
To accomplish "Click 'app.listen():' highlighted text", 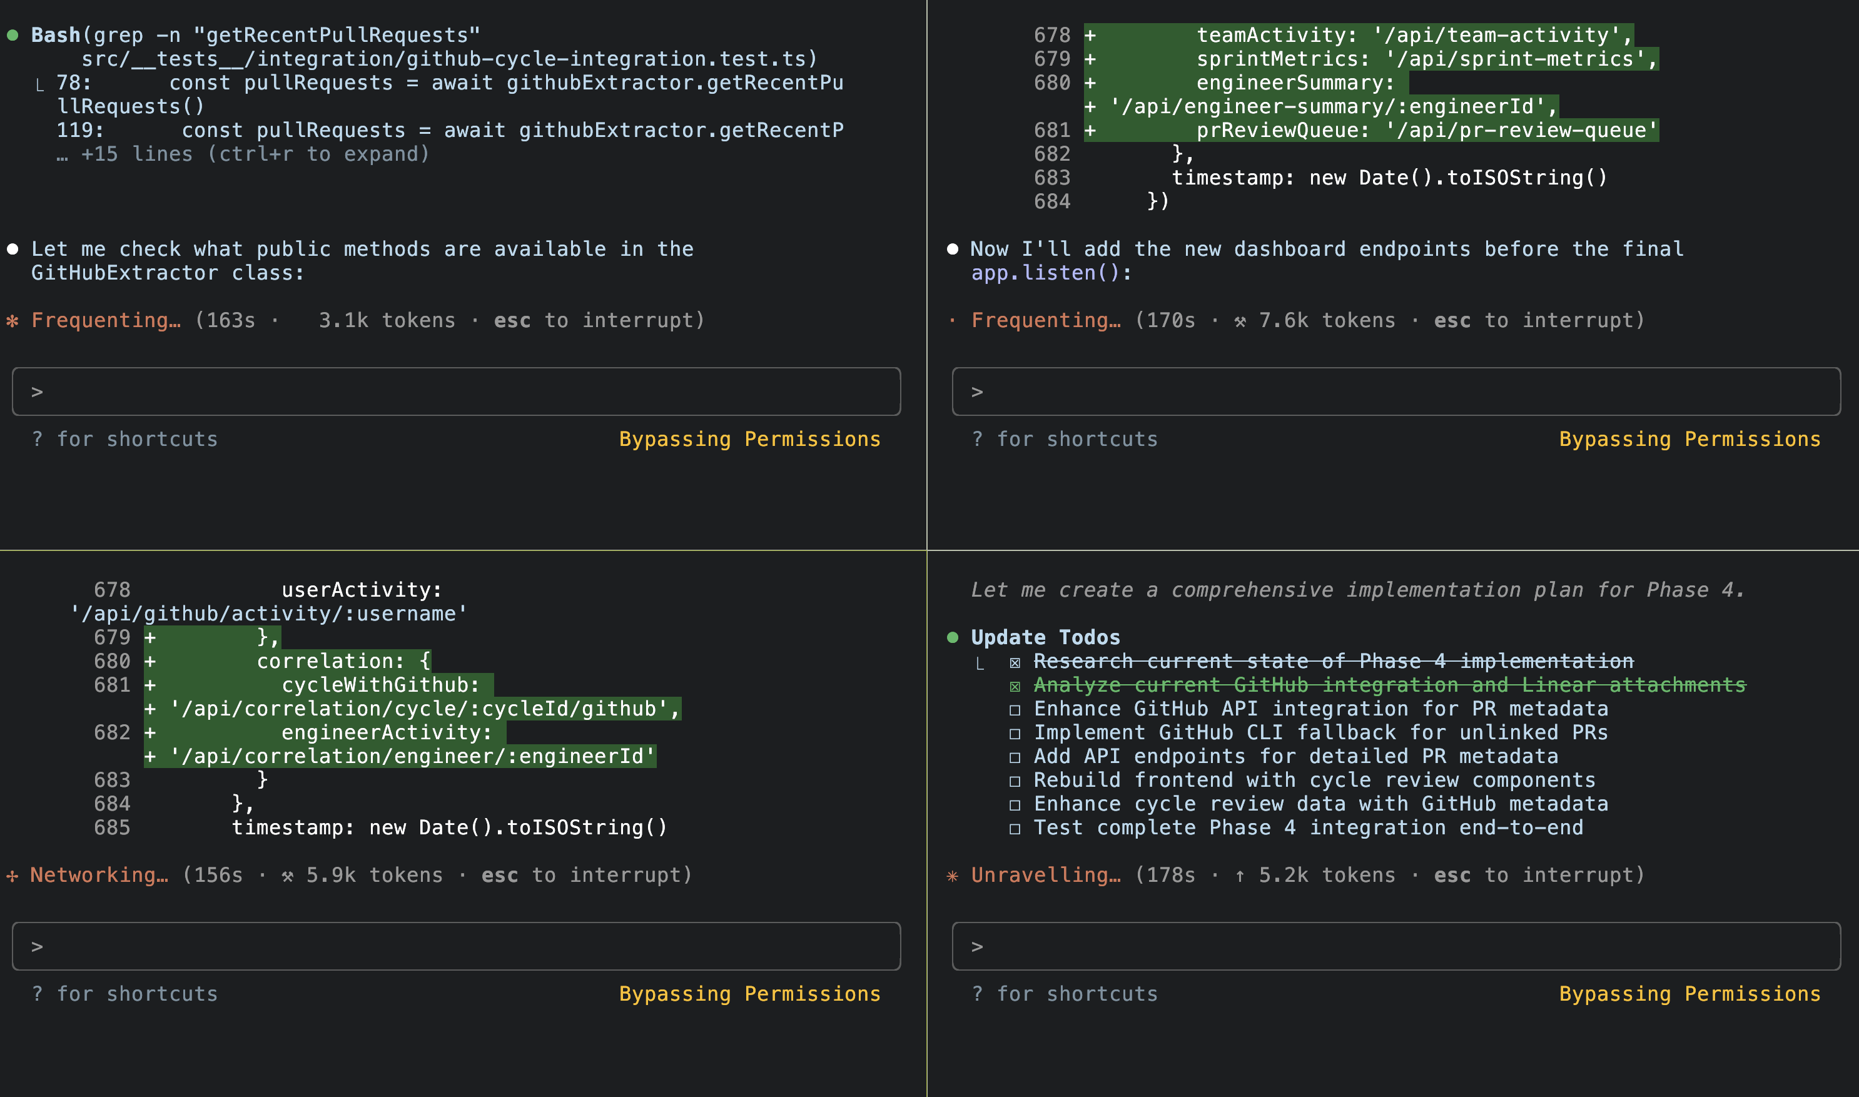I will pos(1051,273).
